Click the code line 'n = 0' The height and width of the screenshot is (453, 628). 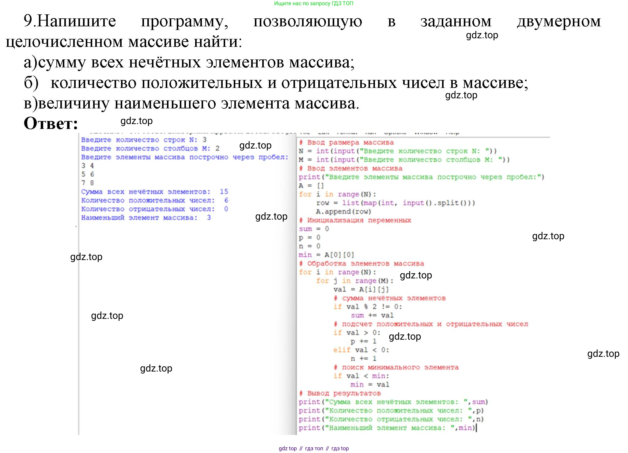coord(309,246)
